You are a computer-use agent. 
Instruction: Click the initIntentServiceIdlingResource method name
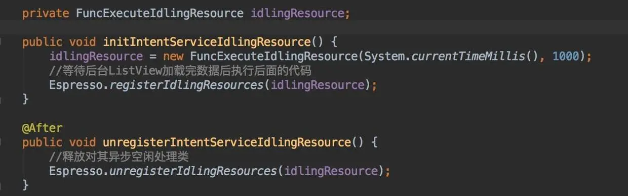207,42
